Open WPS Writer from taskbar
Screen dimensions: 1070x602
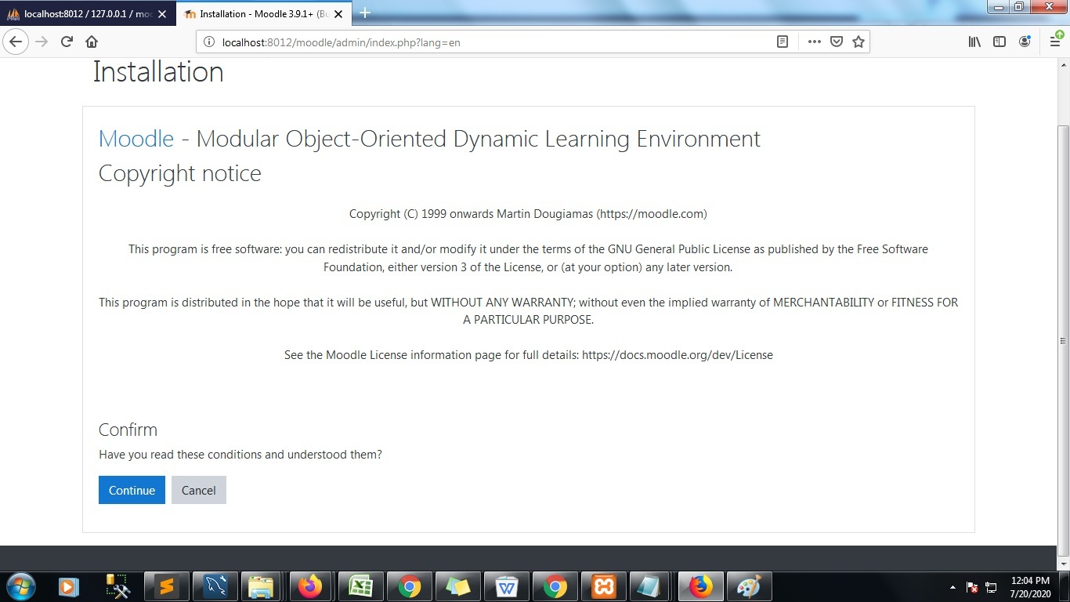[506, 586]
